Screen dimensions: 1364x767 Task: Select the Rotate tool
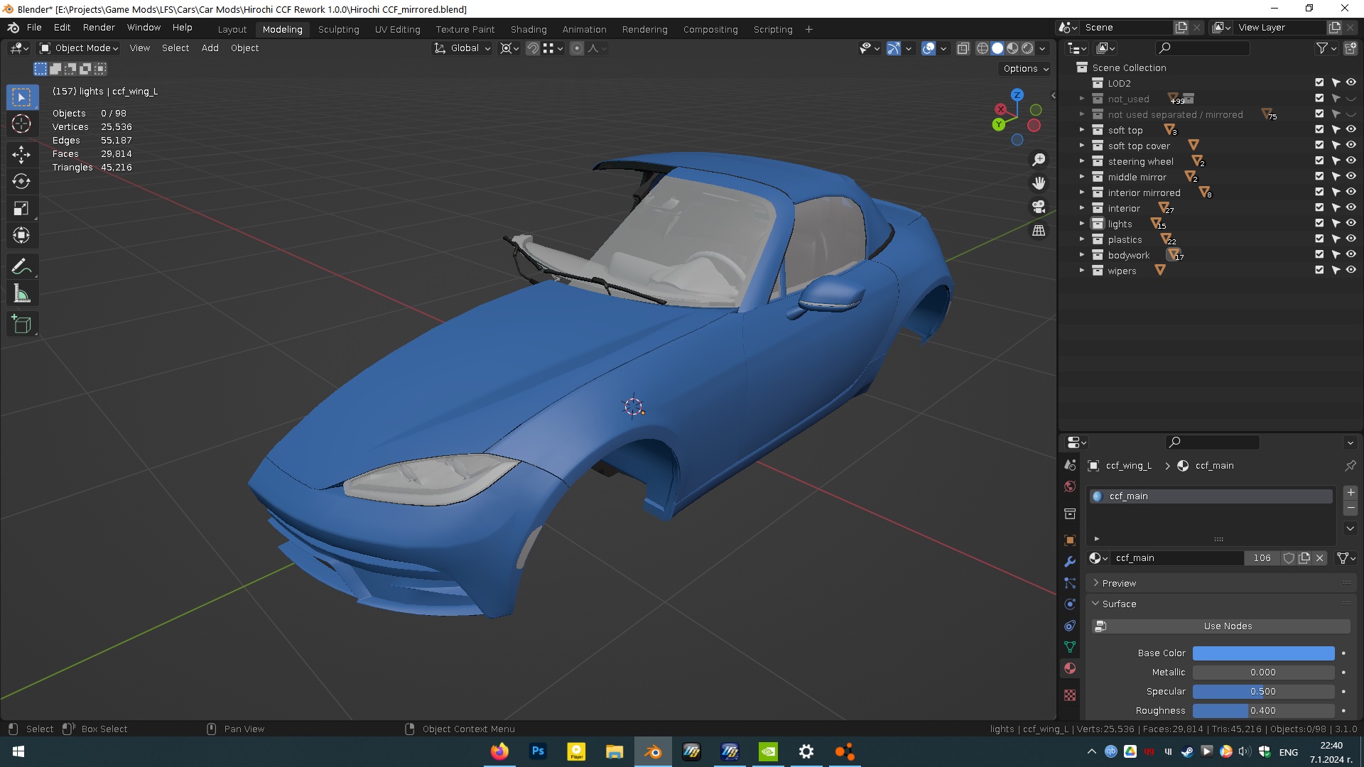(21, 181)
